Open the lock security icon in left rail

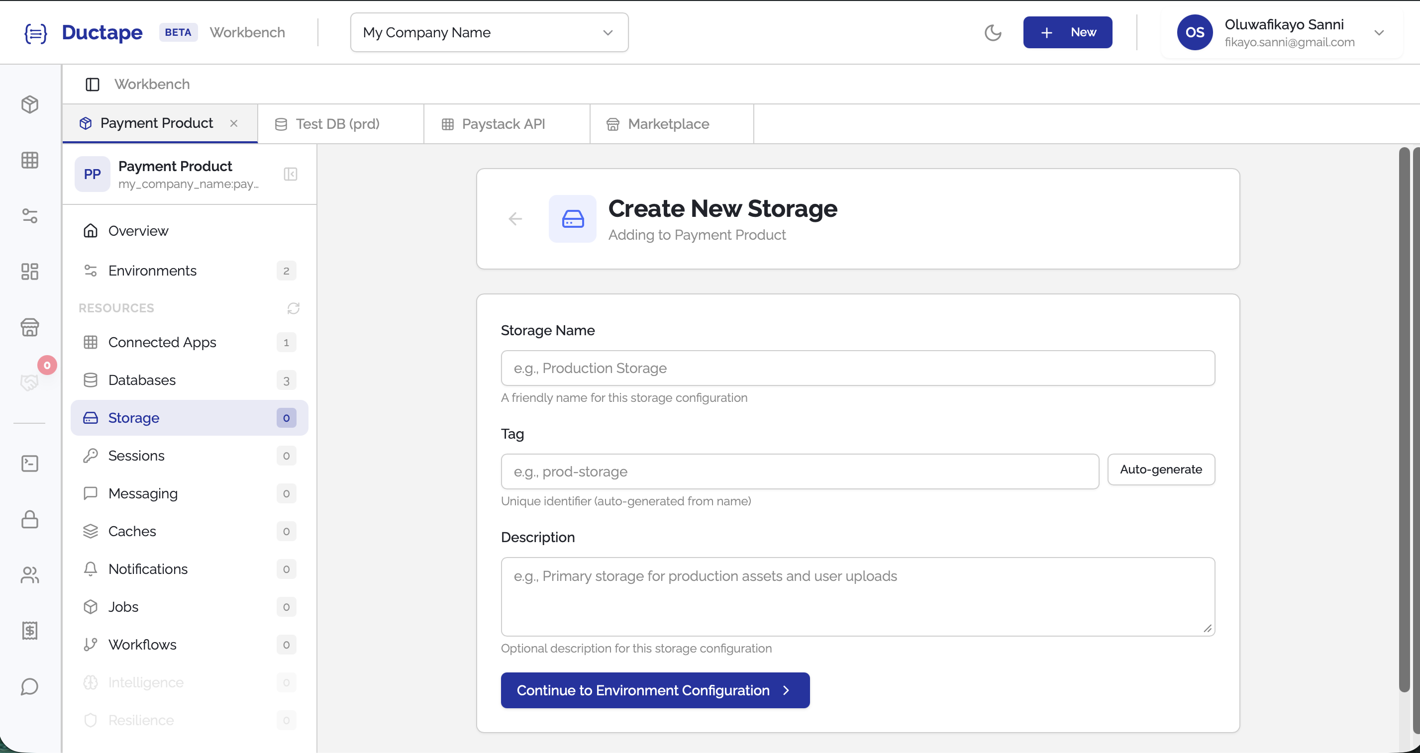tap(30, 519)
